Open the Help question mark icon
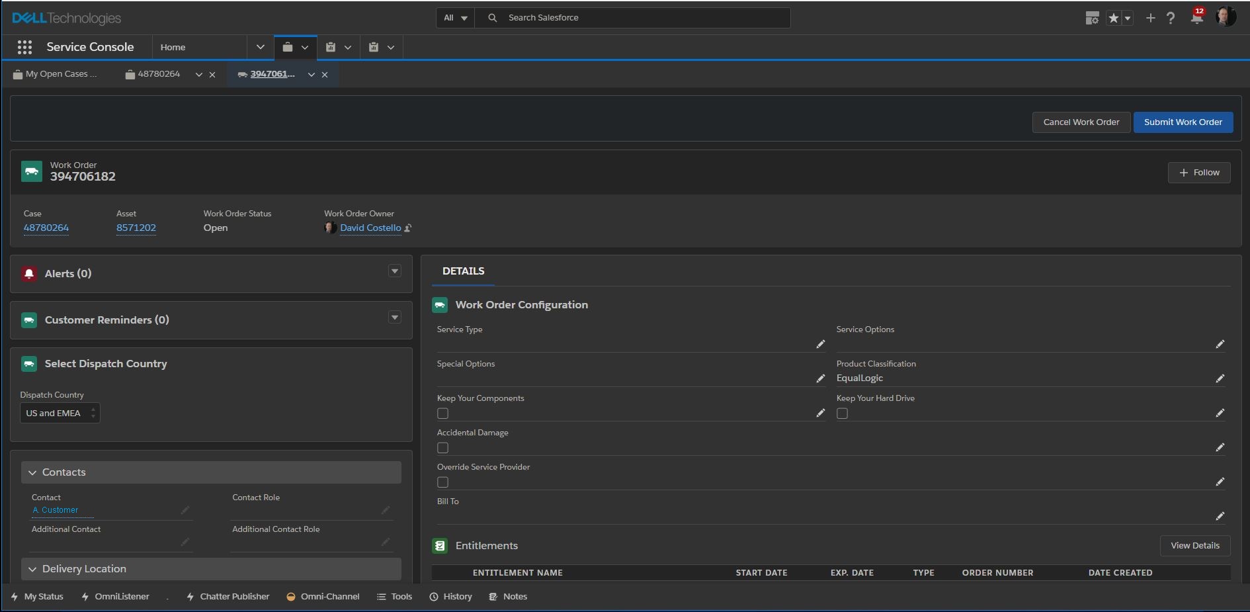Viewport: 1250px width, 612px height. click(x=1171, y=18)
